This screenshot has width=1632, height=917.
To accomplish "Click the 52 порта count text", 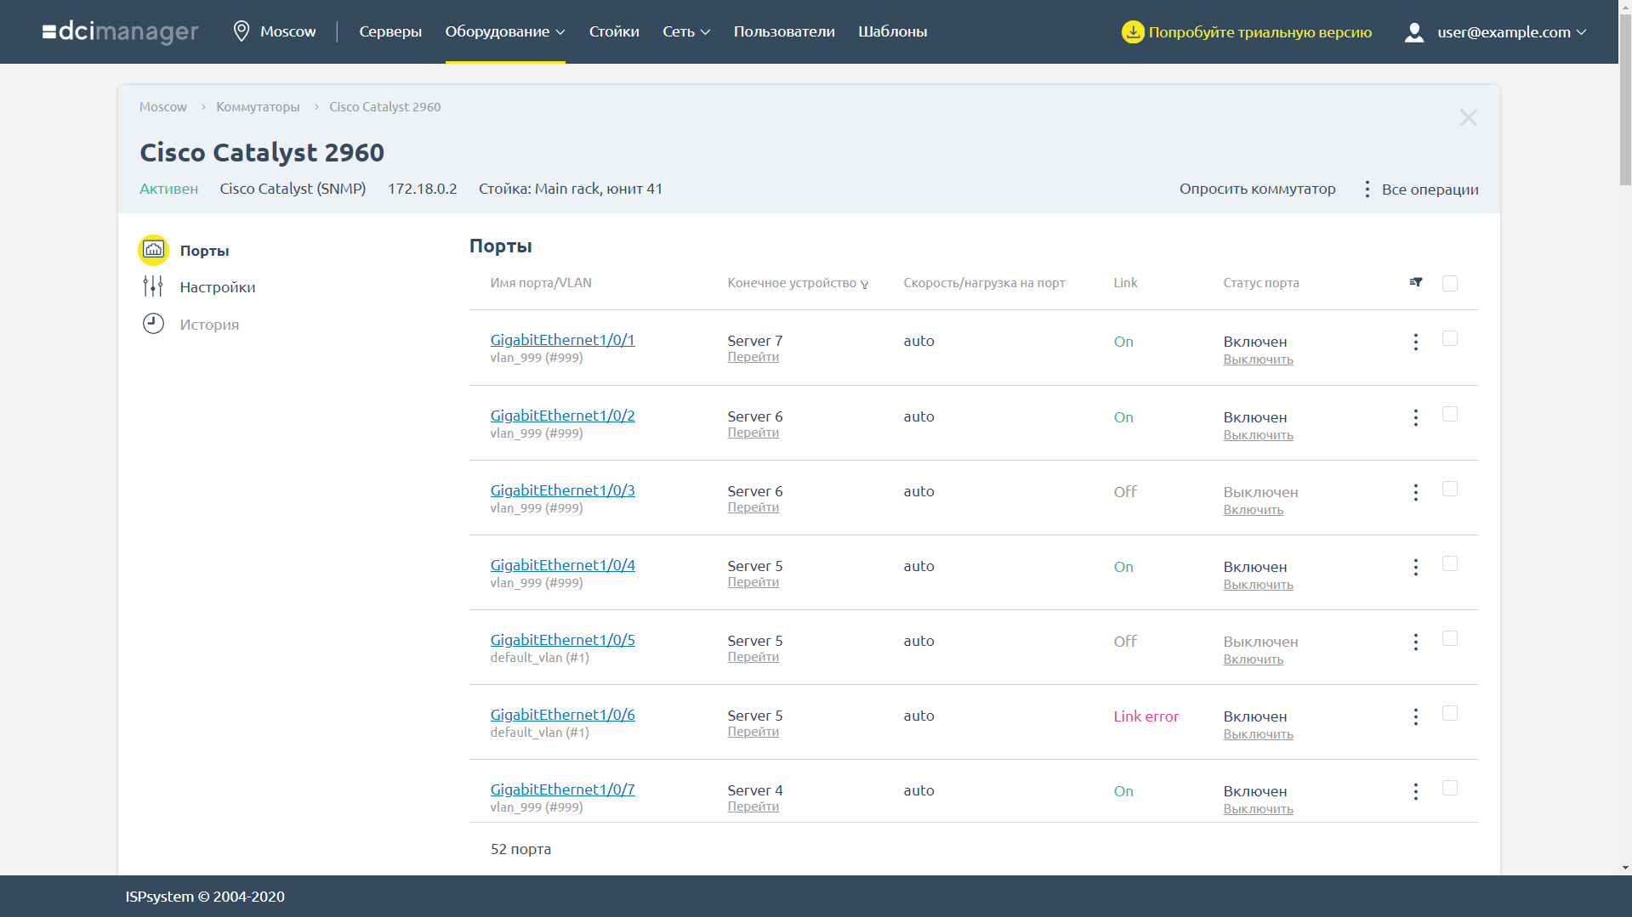I will click(520, 849).
